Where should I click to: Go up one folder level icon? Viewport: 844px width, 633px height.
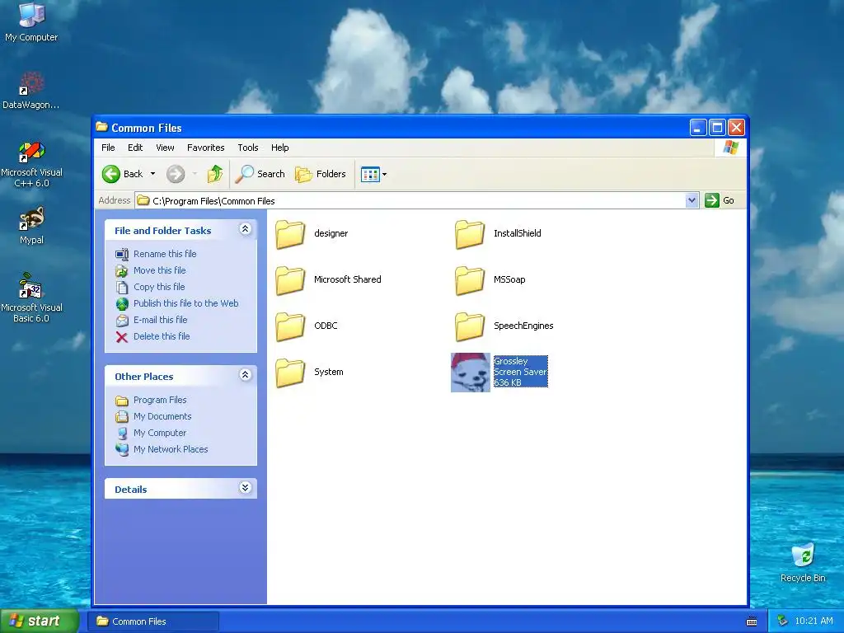pos(215,174)
